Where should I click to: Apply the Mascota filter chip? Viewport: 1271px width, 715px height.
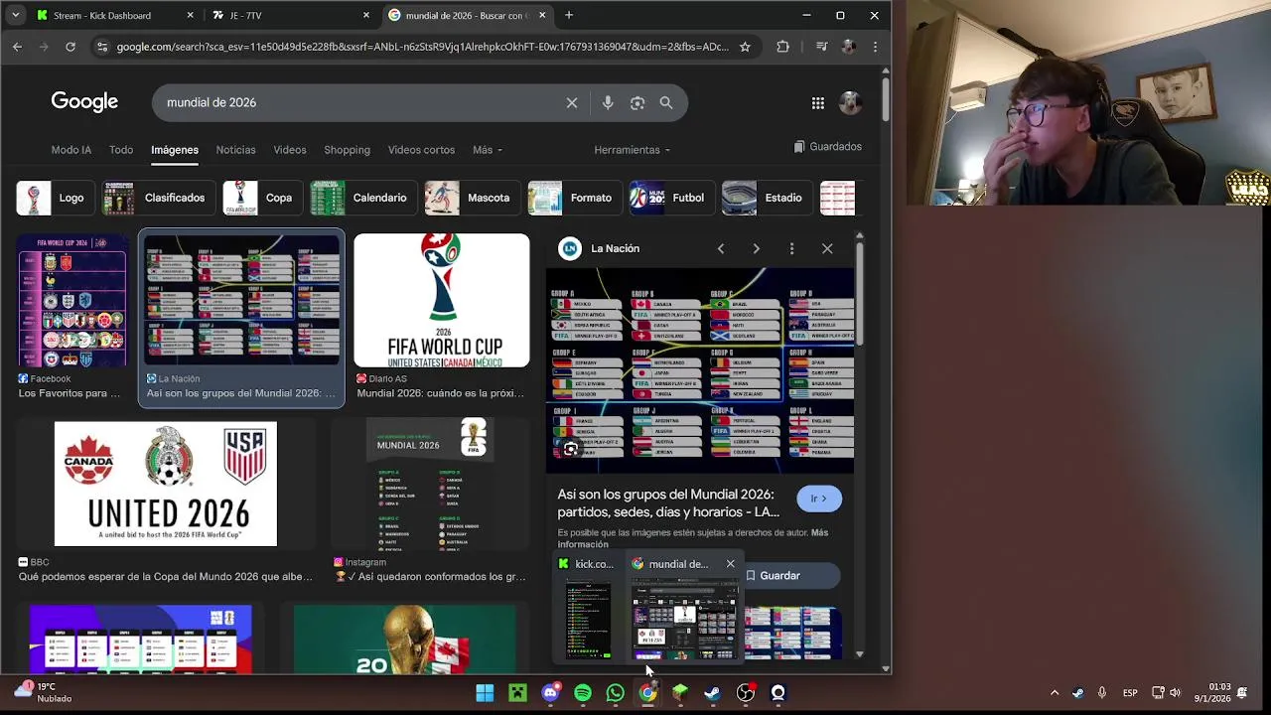(471, 198)
